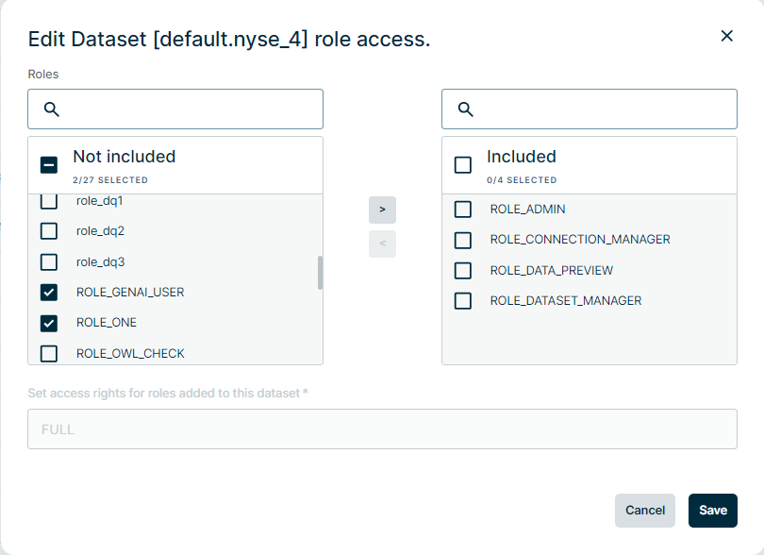Screen dimensions: 764x555
Task: Check the role_dq2 checkbox
Action: 49,231
